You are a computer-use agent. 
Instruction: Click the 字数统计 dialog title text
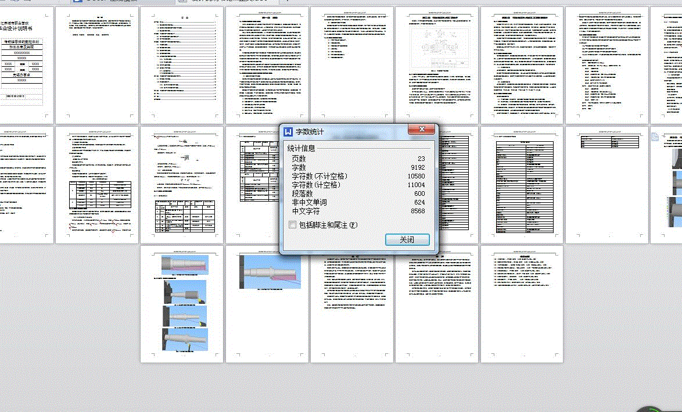(310, 132)
